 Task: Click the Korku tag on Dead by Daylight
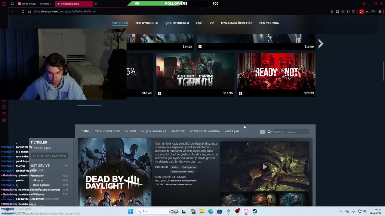click(175, 167)
